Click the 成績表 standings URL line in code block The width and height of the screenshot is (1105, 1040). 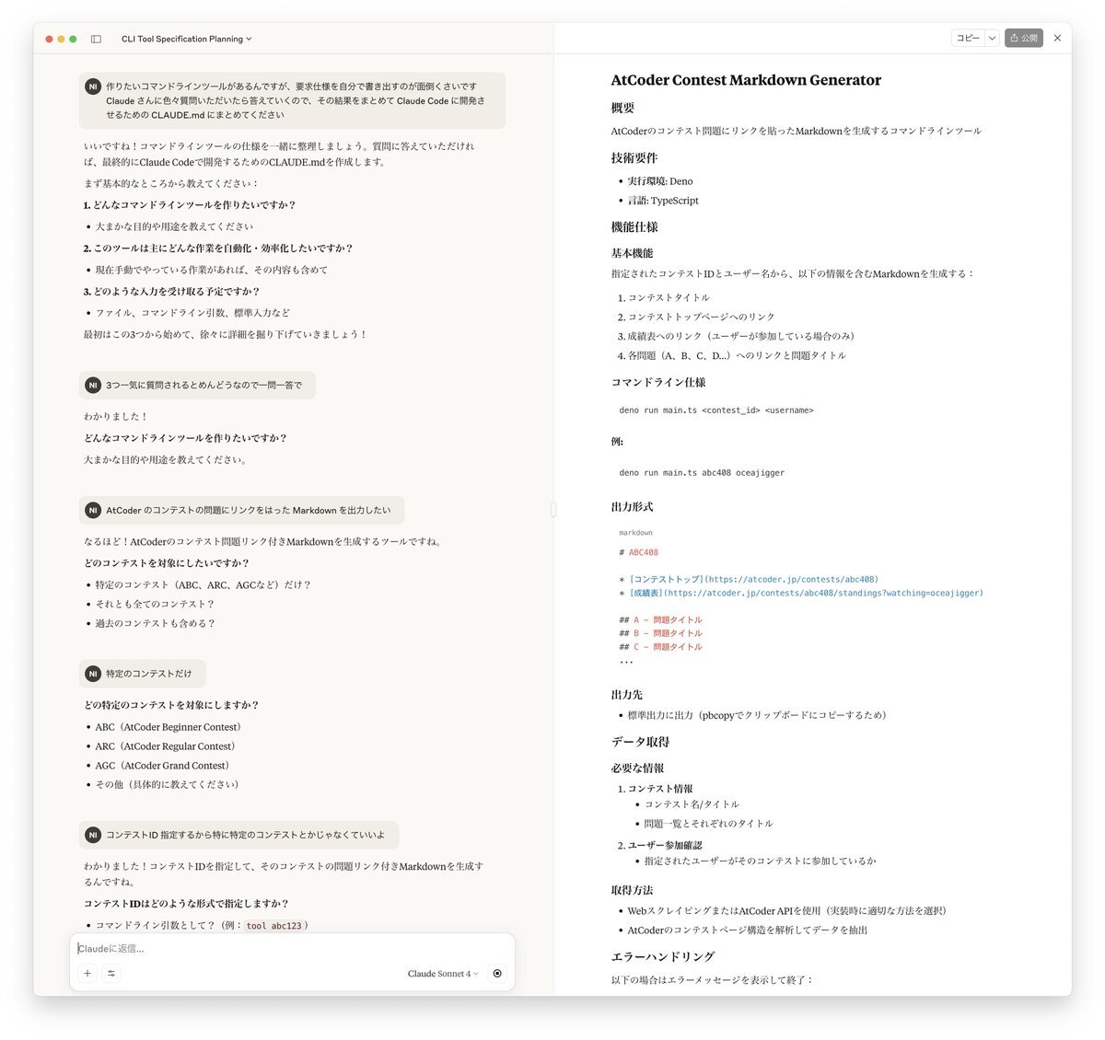(x=801, y=594)
